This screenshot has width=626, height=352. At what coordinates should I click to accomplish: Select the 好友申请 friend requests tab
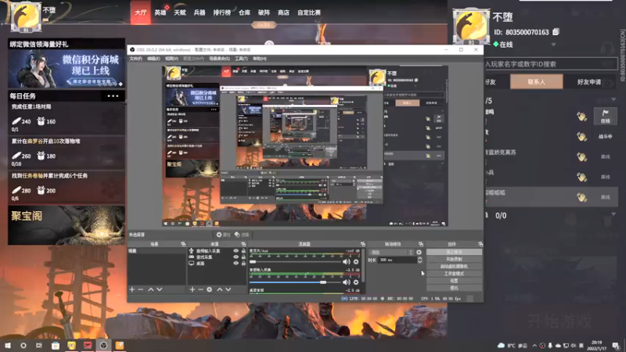pyautogui.click(x=589, y=82)
